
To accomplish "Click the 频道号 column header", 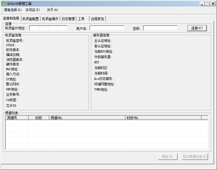I will point(17,118).
